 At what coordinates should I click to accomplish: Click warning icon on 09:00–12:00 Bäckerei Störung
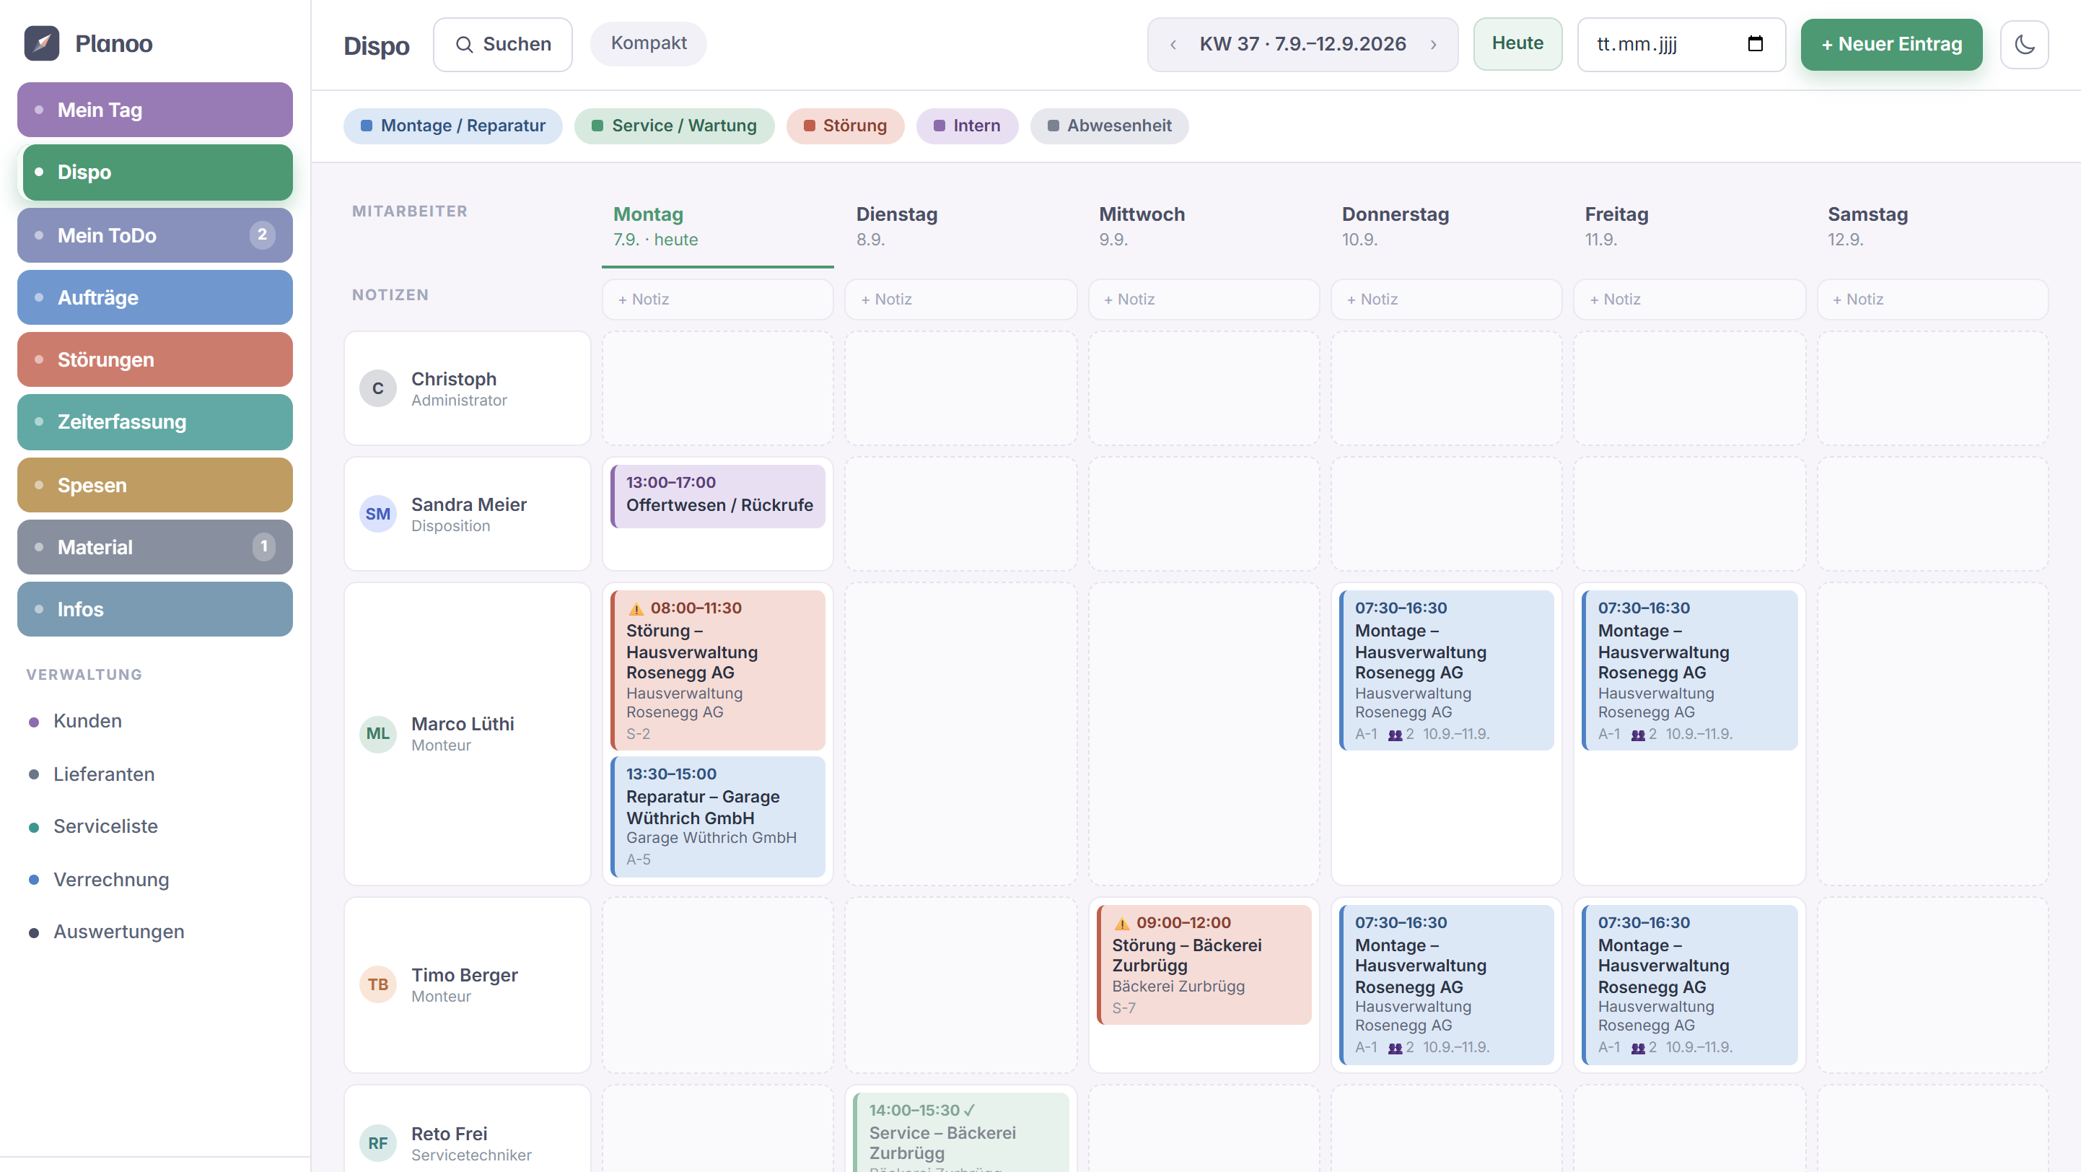[x=1121, y=923]
